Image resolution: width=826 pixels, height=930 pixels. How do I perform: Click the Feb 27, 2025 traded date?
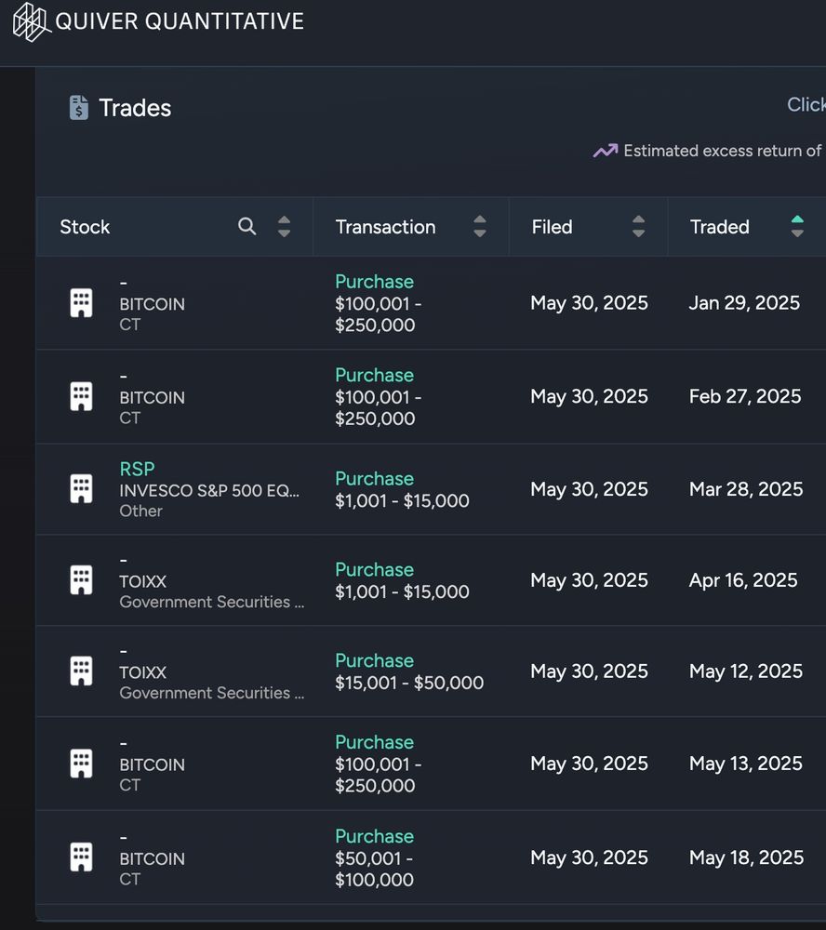745,396
